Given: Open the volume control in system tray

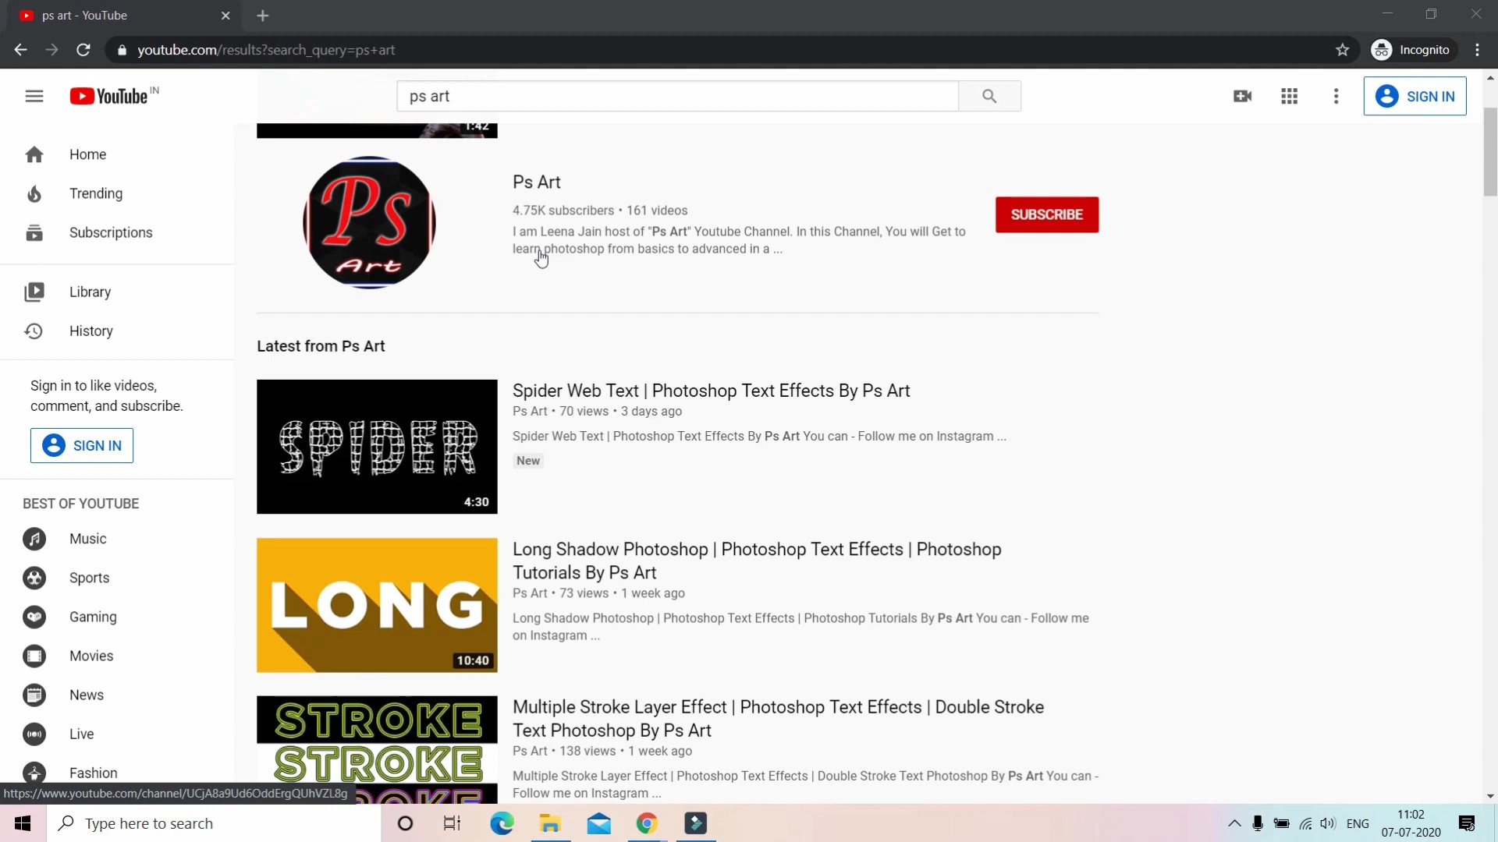Looking at the screenshot, I should pyautogui.click(x=1328, y=823).
